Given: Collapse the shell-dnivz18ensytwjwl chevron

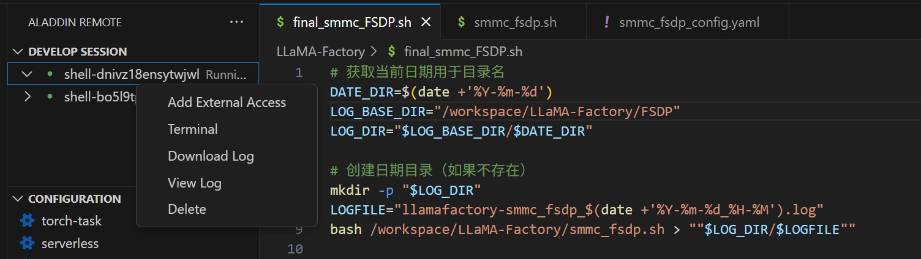Looking at the screenshot, I should point(26,75).
